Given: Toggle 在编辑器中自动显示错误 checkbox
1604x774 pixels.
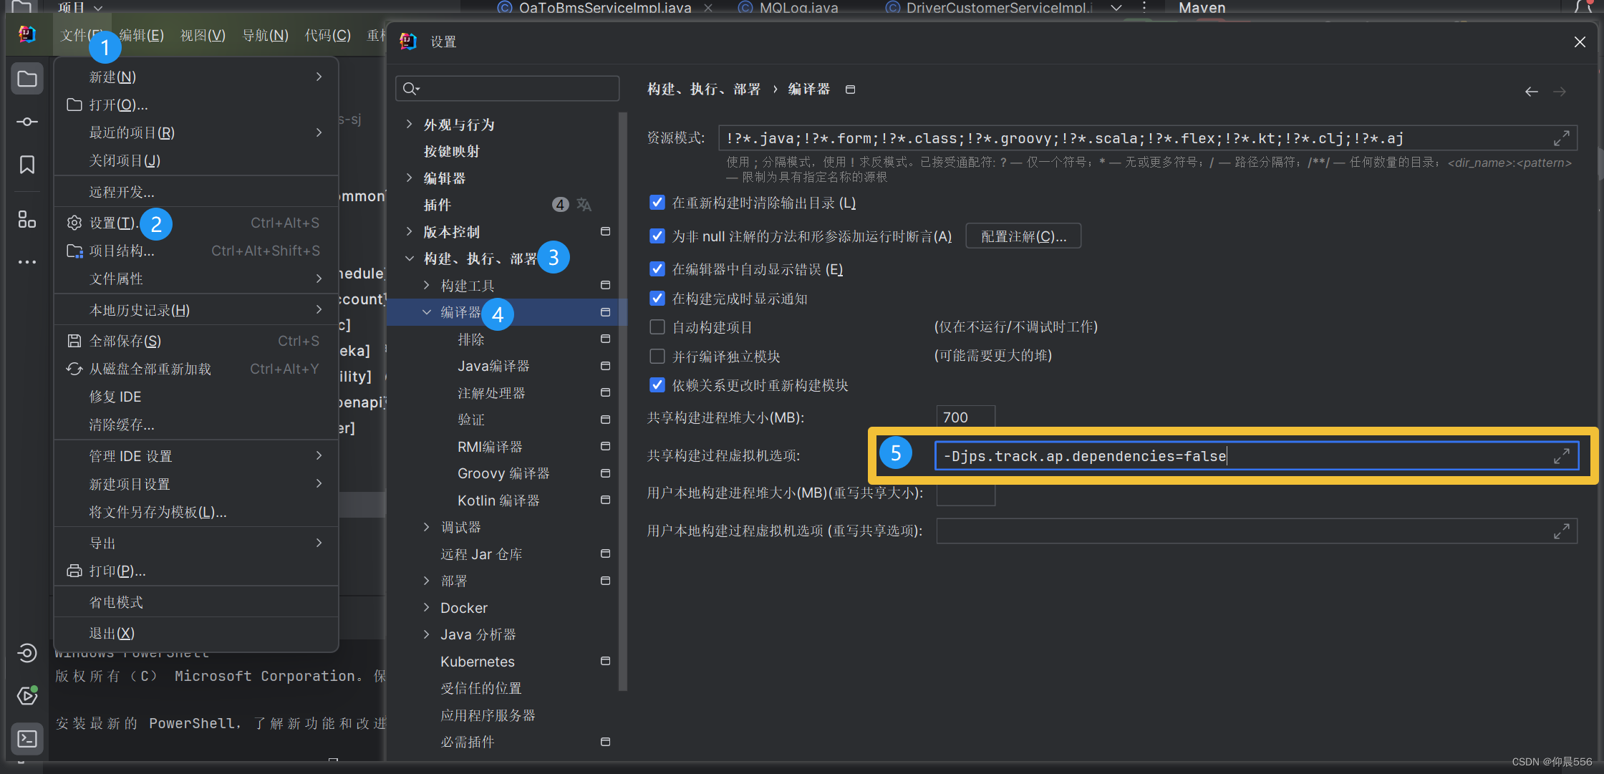Looking at the screenshot, I should pos(657,269).
